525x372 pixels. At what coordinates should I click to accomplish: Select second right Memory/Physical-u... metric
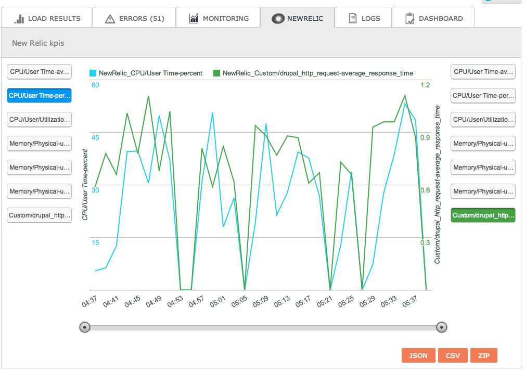point(483,168)
